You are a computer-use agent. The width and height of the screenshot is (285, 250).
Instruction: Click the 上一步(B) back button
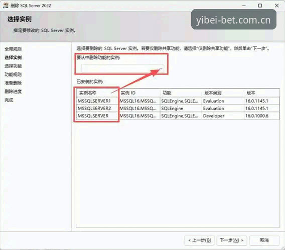[200, 240]
